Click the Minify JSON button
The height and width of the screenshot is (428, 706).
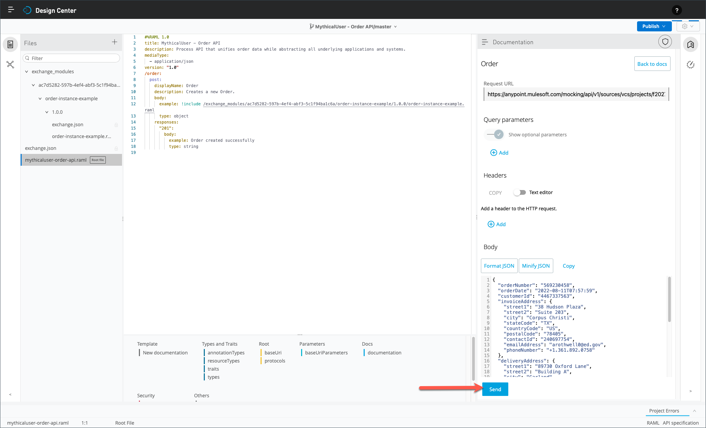(x=536, y=266)
